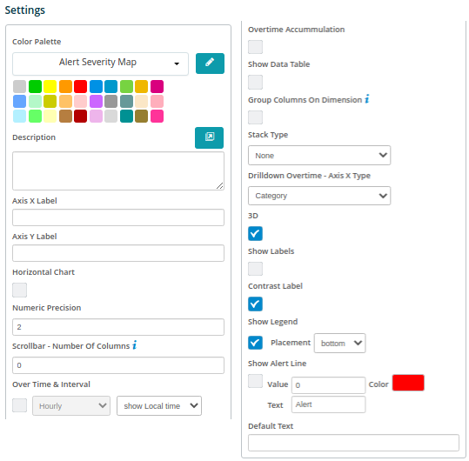Uncheck the Contrast Label checkbox
Image resolution: width=469 pixels, height=461 pixels.
tap(255, 304)
